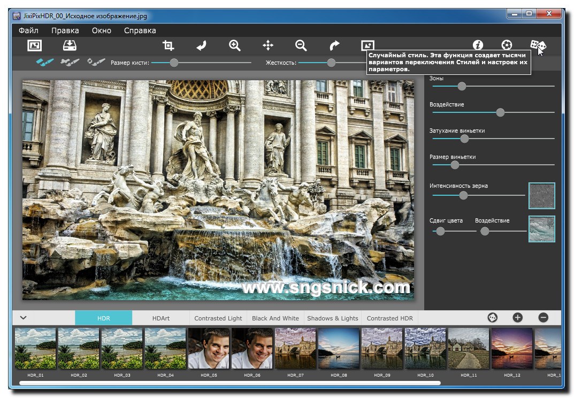This screenshot has height=398, width=574.
Task: Click the Жесткость slider handle
Action: click(331, 63)
